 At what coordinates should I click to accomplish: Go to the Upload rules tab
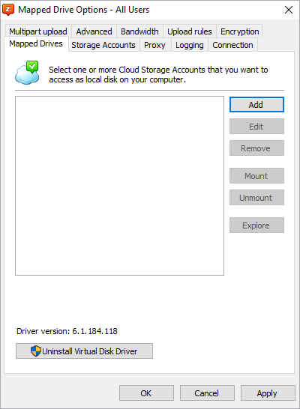click(x=190, y=31)
